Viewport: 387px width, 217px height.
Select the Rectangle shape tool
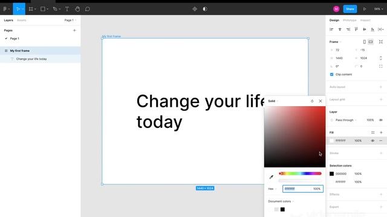pos(43,9)
